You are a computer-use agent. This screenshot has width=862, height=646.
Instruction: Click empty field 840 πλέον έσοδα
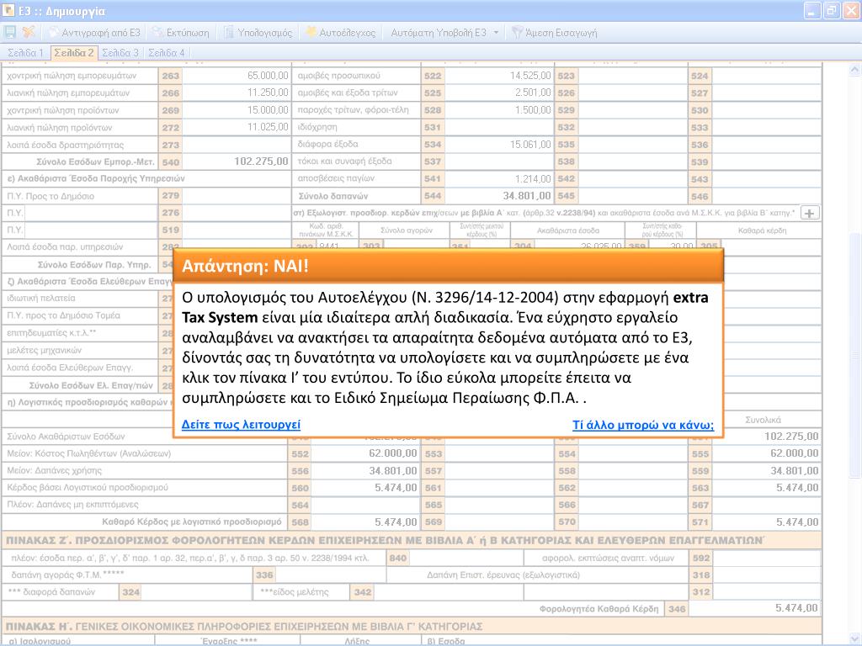point(466,559)
